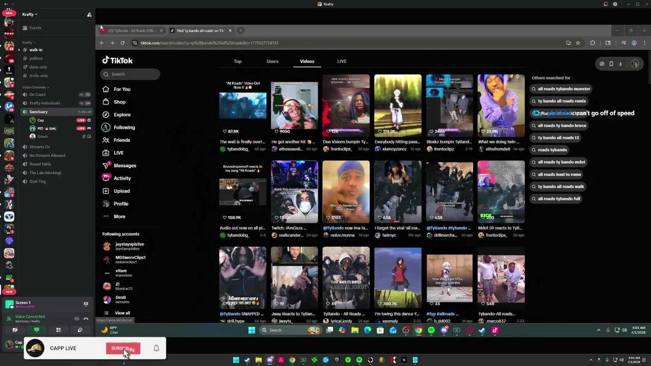Click the TikTok search field
Screen dimensions: 651x366
(x=130, y=74)
